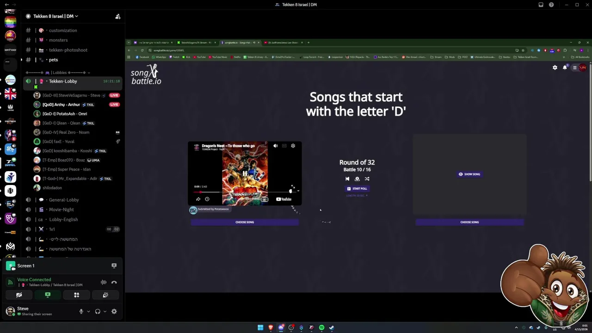This screenshot has width=592, height=333.
Task: Reveal the right song with Show Song
Action: [469, 174]
